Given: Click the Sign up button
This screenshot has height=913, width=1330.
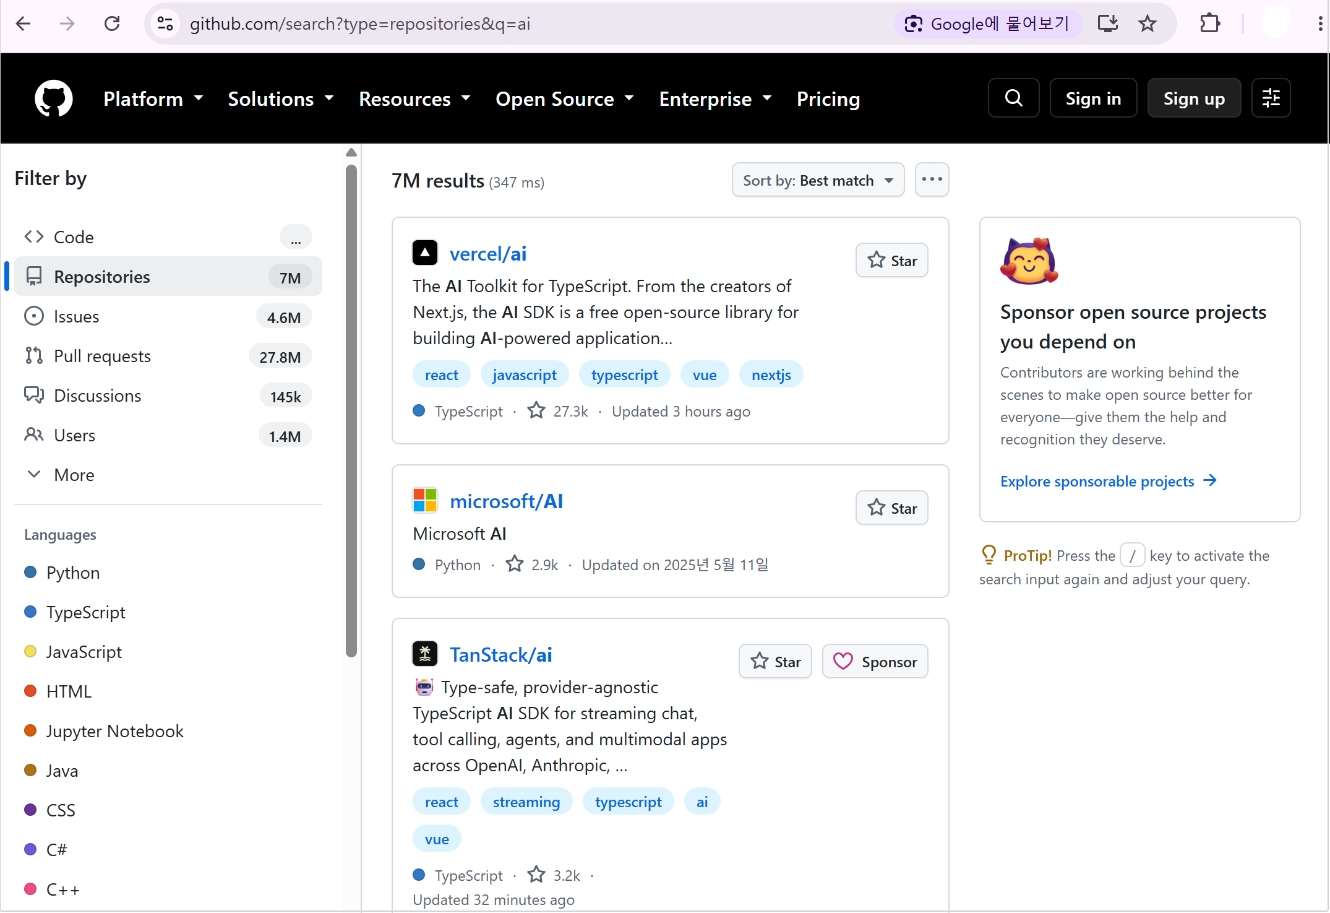Looking at the screenshot, I should 1194,98.
